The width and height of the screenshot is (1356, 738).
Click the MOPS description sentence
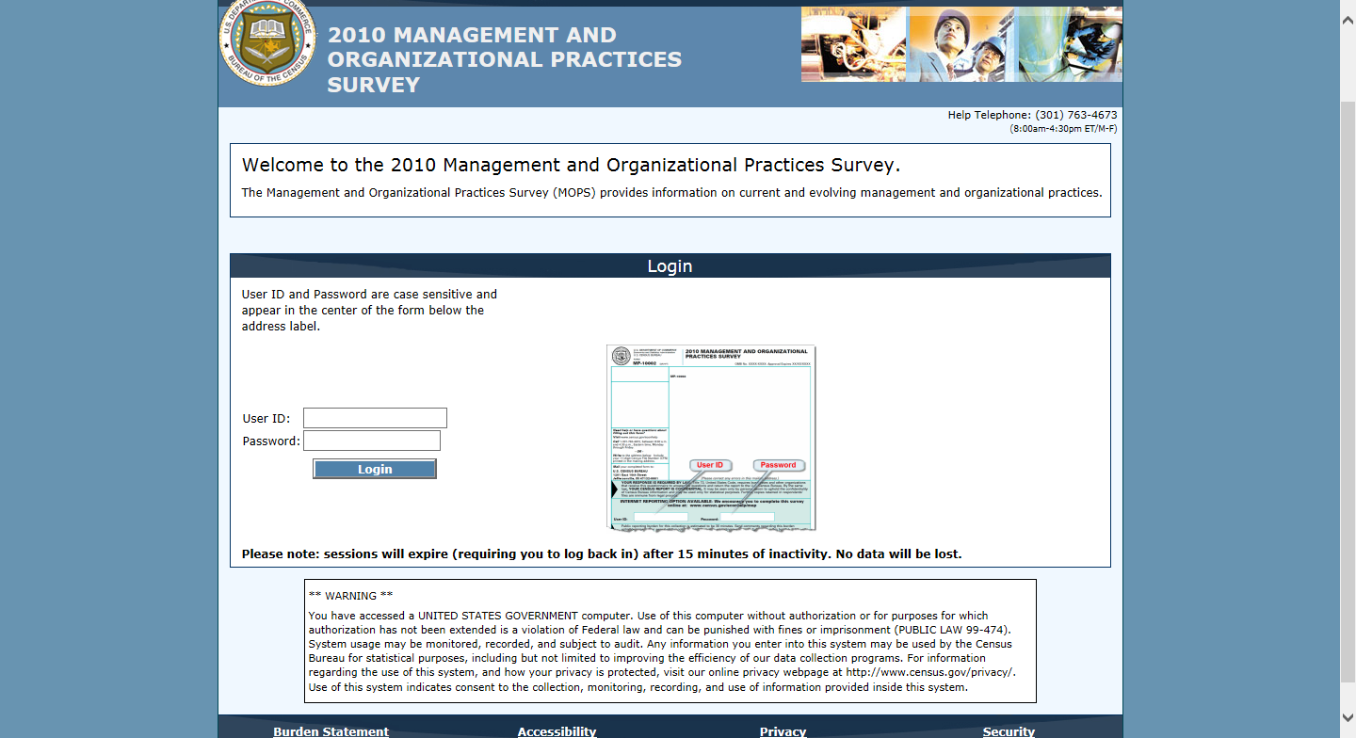tap(671, 193)
